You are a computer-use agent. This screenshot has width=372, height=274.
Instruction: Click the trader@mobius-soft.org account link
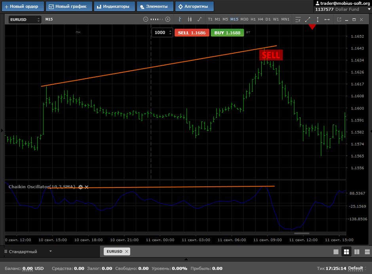pyautogui.click(x=345, y=3)
